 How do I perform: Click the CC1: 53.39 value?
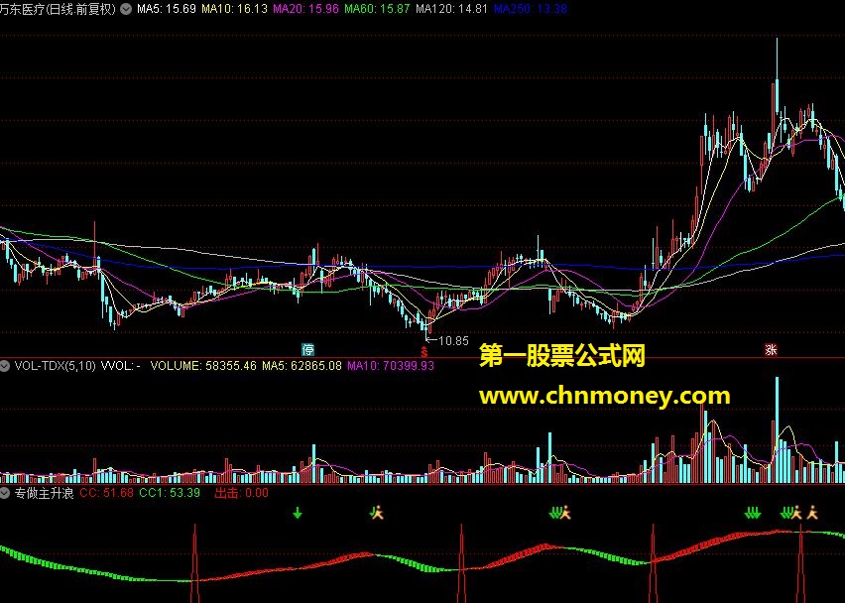(170, 493)
